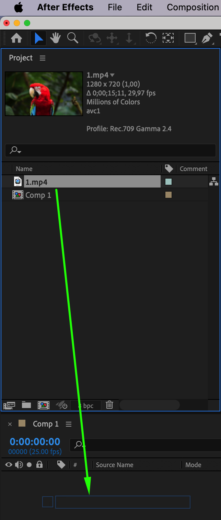Select the Home icon in toolbar

pos(16,38)
